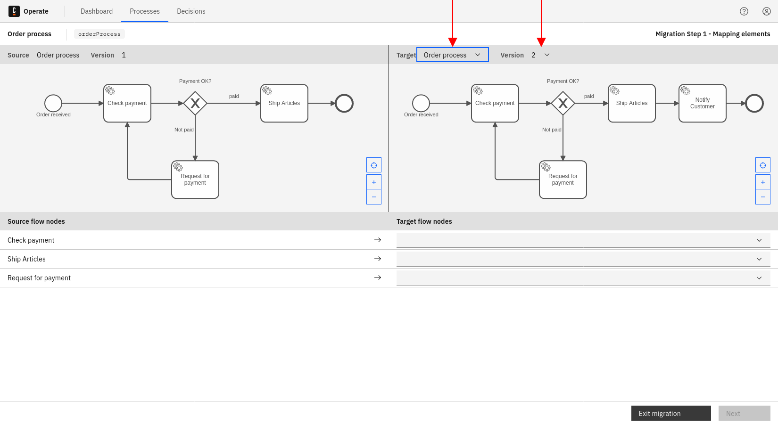Select the Notify Customer task in target diagram
This screenshot has height=424, width=778.
[702, 103]
